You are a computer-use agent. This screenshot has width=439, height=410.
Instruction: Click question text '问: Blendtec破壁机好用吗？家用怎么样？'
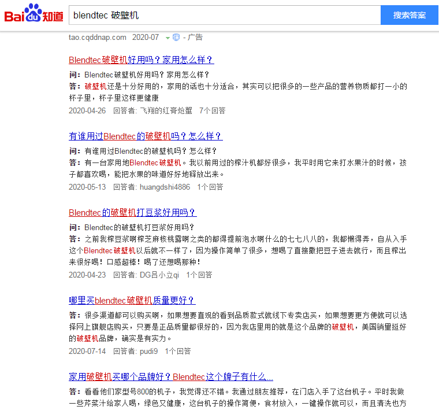click(139, 75)
